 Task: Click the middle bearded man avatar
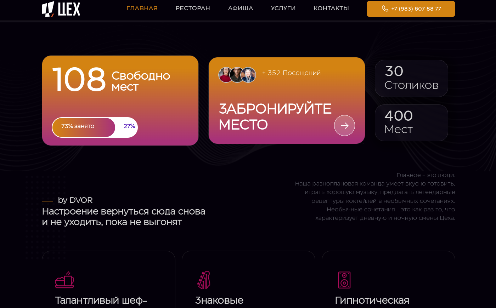[x=237, y=75]
